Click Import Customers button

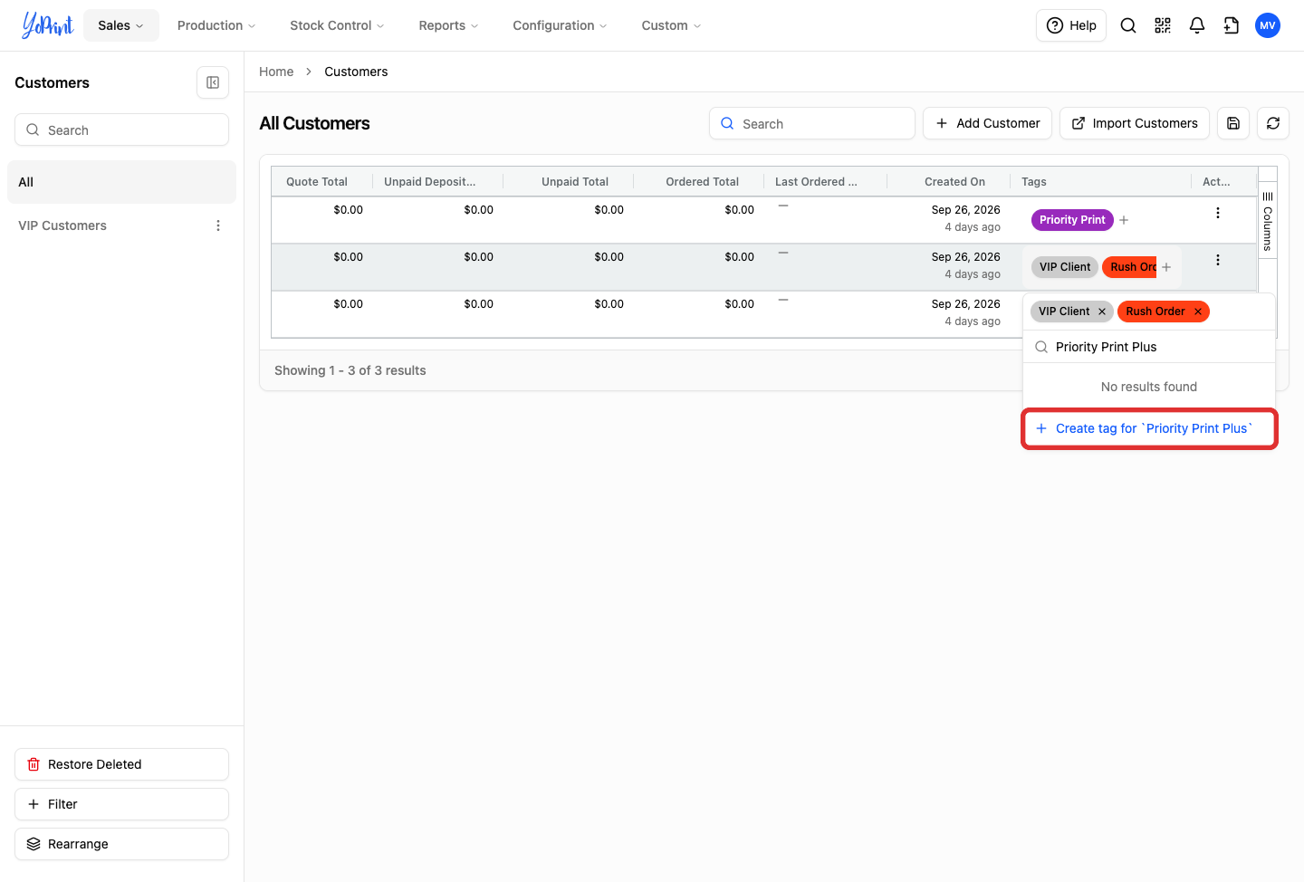pyautogui.click(x=1135, y=123)
